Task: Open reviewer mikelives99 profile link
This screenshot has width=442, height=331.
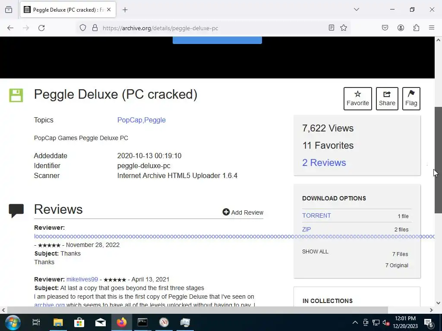Action: point(82,279)
